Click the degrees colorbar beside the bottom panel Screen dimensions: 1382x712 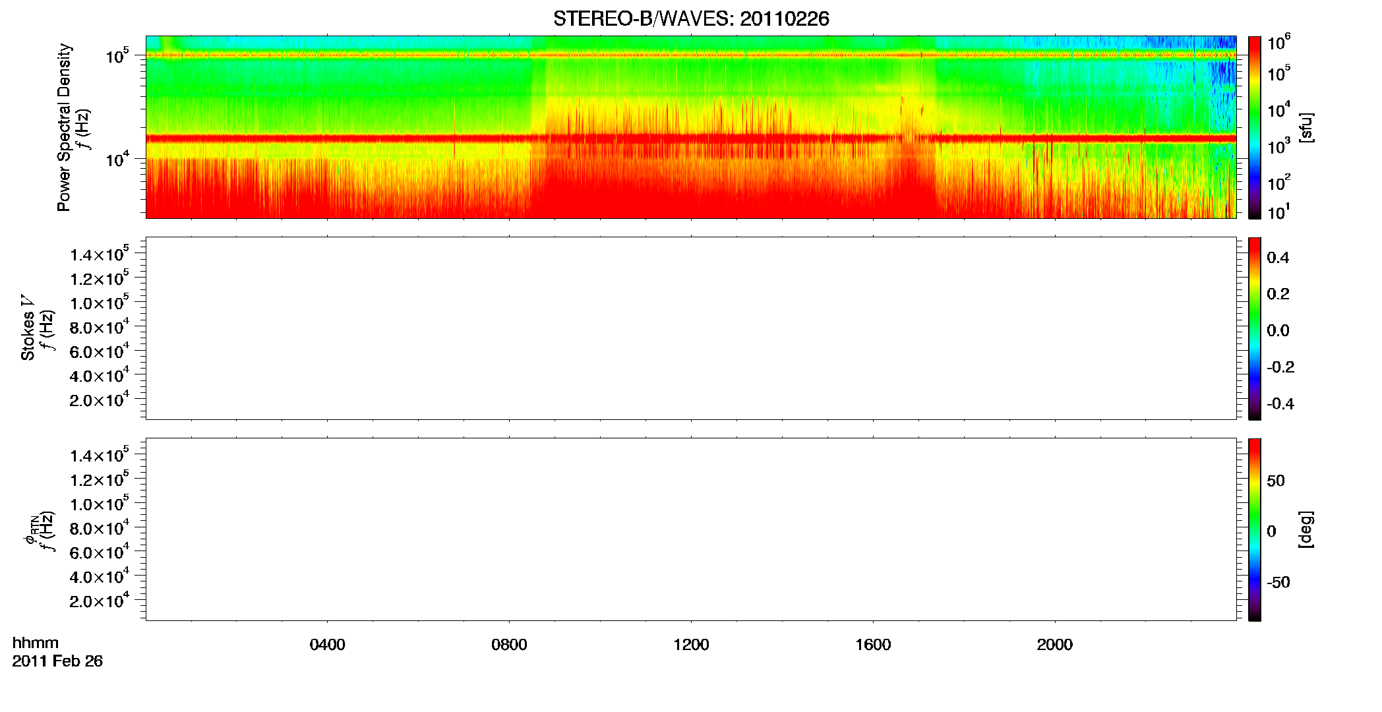[x=1255, y=529]
